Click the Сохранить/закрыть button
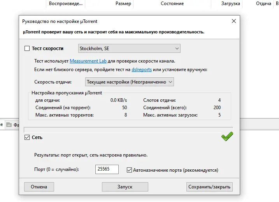Viewport: 279px width, 202px height. pos(209,187)
